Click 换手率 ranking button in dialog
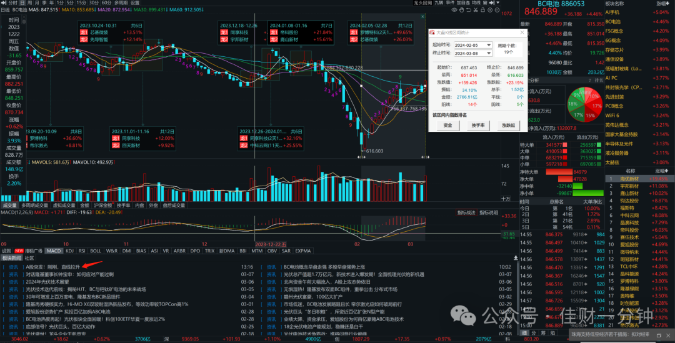The image size is (675, 343). (x=478, y=125)
